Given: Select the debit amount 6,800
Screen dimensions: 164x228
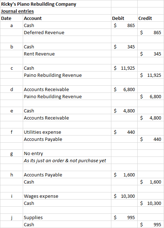Looking at the screenshot, I should point(124,89).
